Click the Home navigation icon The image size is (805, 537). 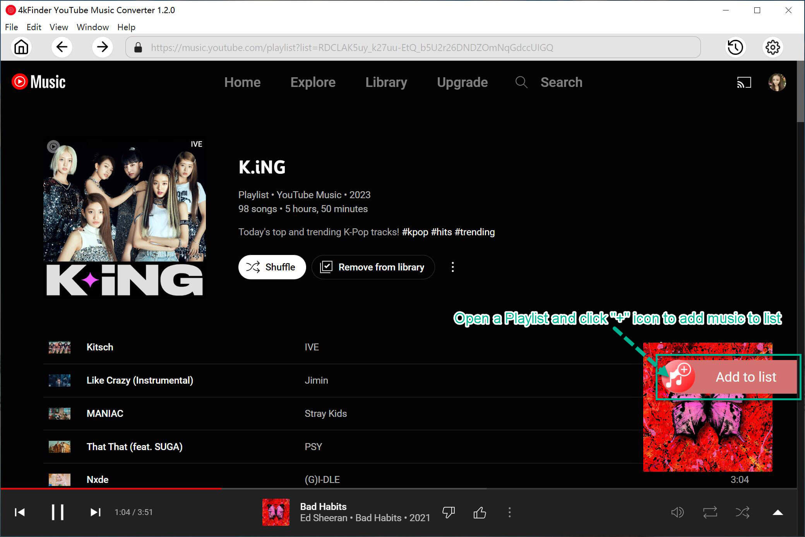[x=22, y=48]
